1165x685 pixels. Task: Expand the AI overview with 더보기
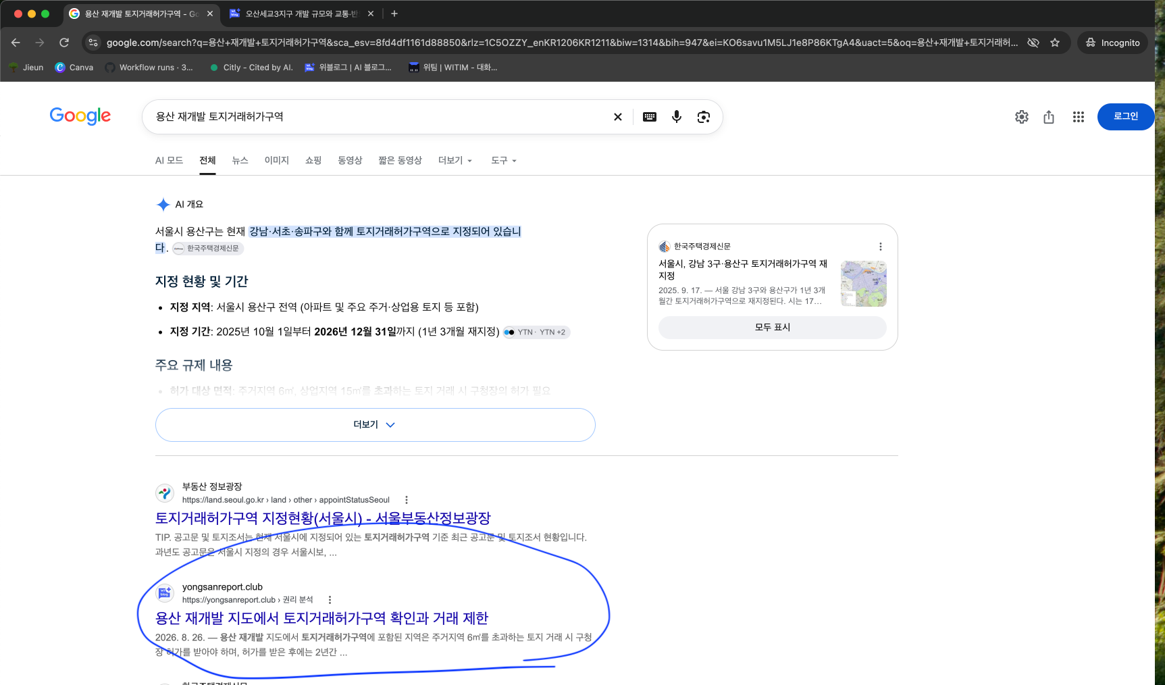375,425
